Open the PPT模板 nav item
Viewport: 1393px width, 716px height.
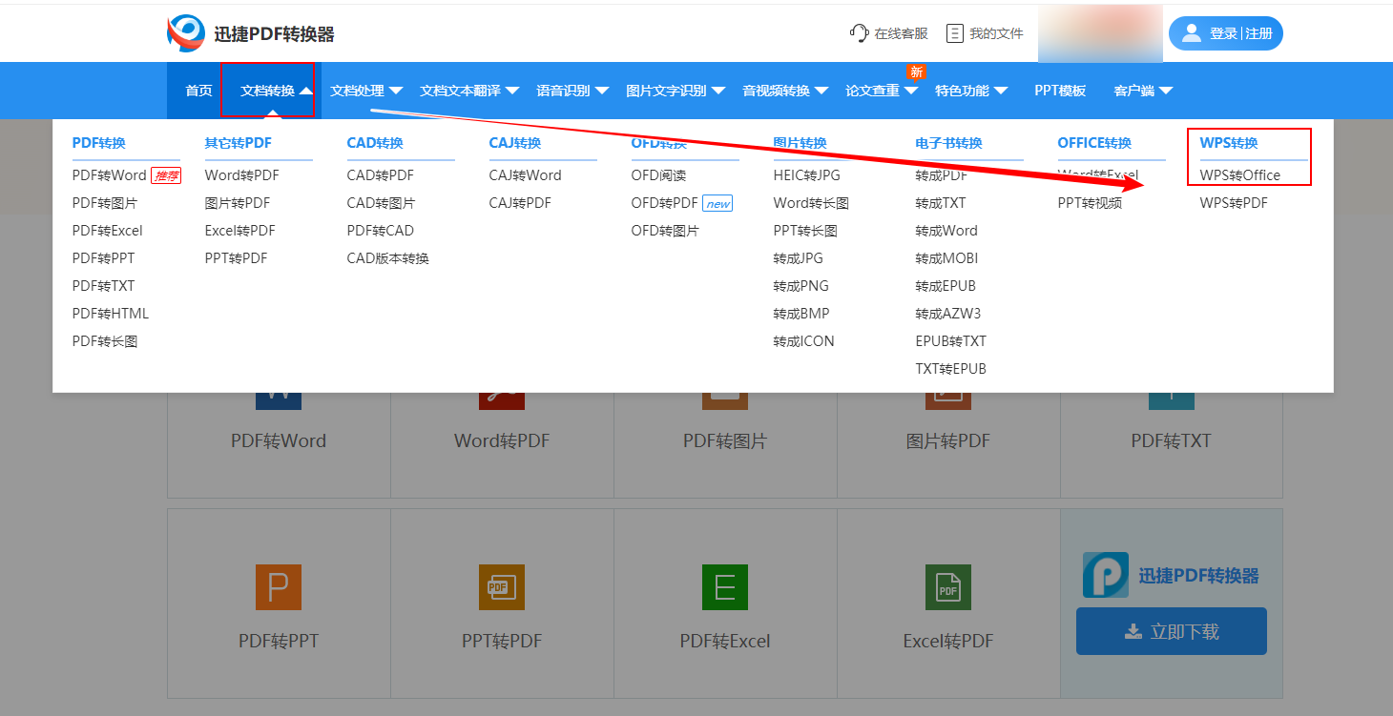[x=1060, y=91]
